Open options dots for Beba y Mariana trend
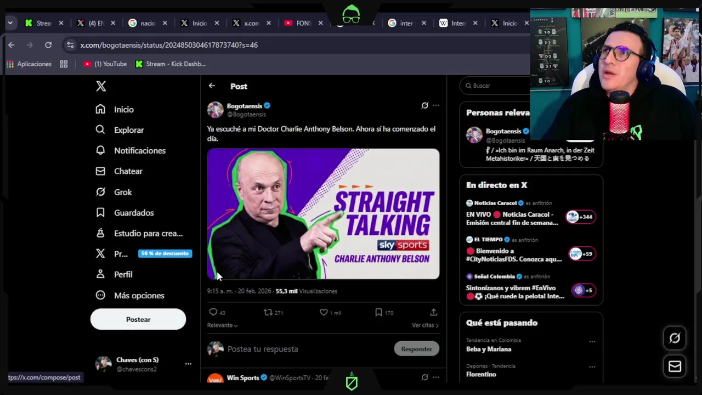The image size is (702, 395). (x=592, y=342)
